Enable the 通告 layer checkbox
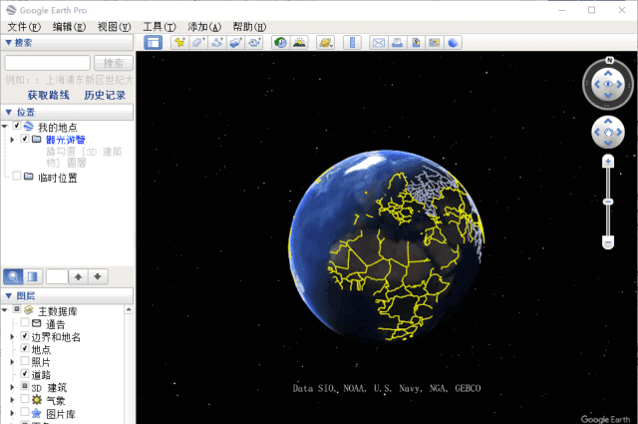Viewport: 638px width, 424px height. pyautogui.click(x=25, y=322)
